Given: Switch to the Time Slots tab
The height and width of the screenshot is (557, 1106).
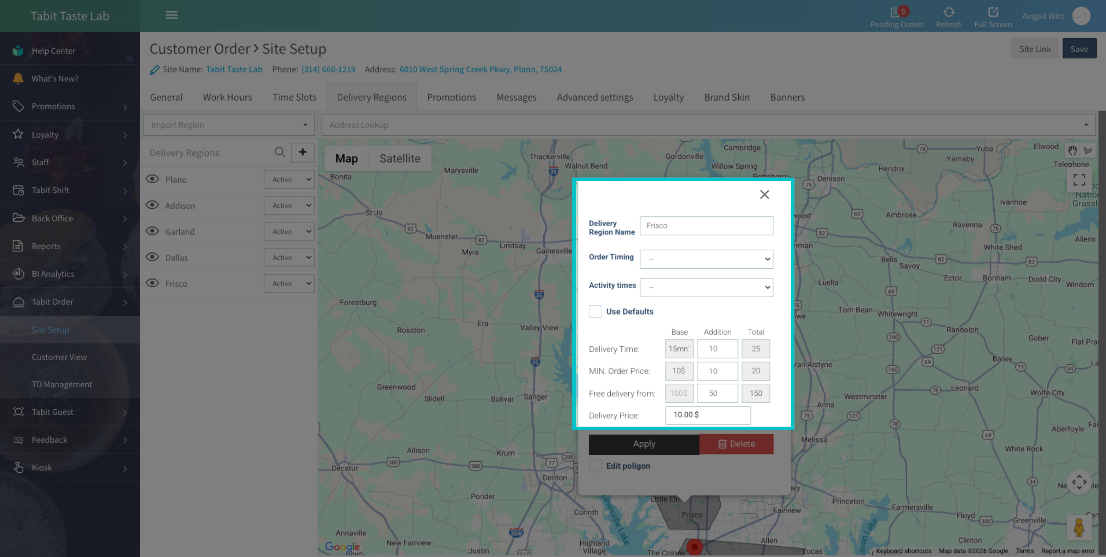Looking at the screenshot, I should (294, 97).
